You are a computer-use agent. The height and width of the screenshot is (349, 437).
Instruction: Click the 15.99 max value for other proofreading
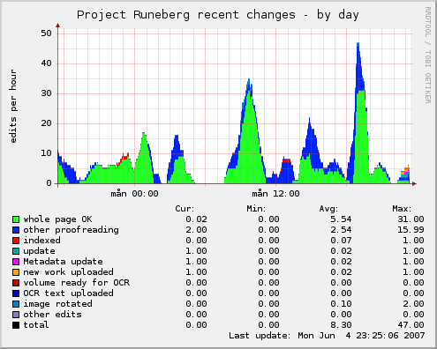pos(411,230)
